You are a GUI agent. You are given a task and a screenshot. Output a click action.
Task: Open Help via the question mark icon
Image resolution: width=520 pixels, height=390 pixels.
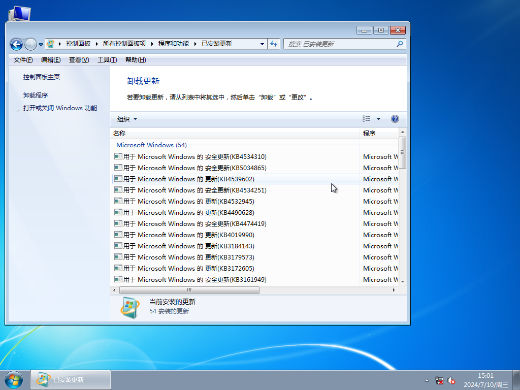[x=395, y=118]
